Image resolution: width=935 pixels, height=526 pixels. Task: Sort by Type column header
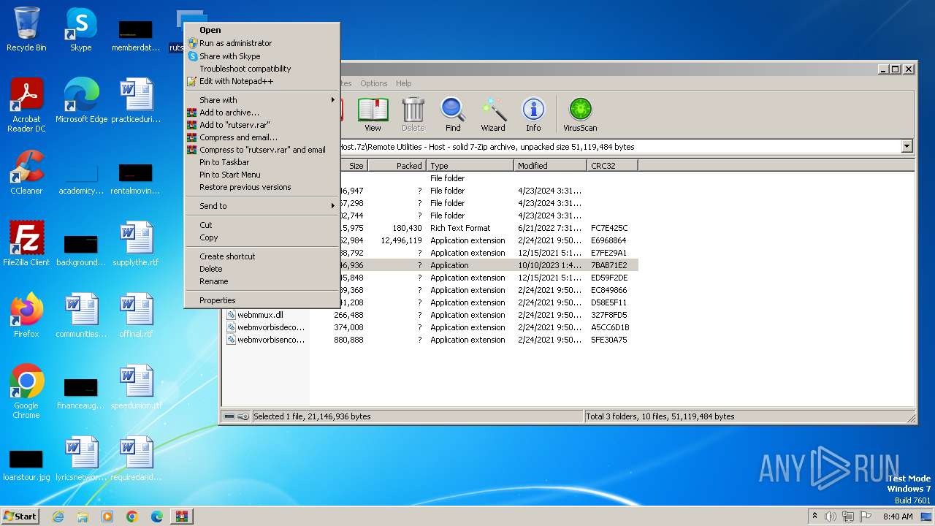coord(470,166)
